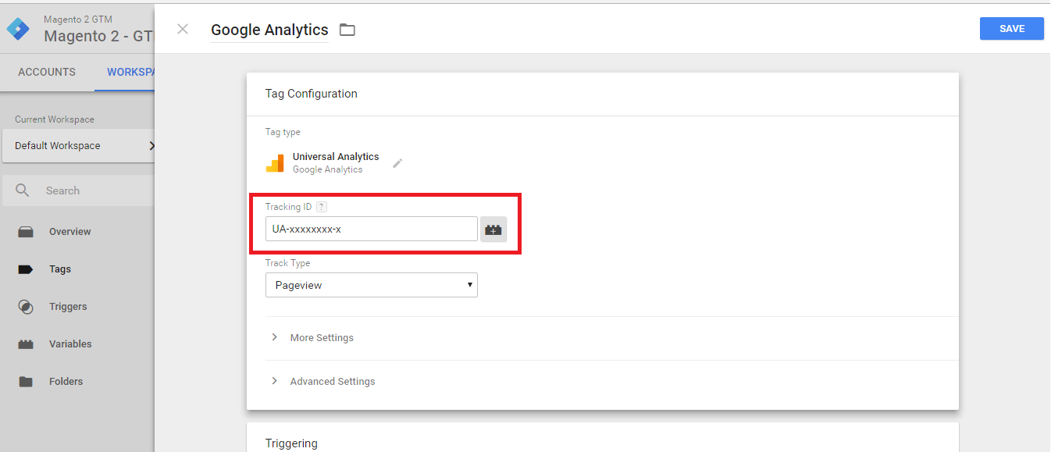Screen dimensions: 1051x452
Task: Click into the Tracking ID input field
Action: (x=372, y=229)
